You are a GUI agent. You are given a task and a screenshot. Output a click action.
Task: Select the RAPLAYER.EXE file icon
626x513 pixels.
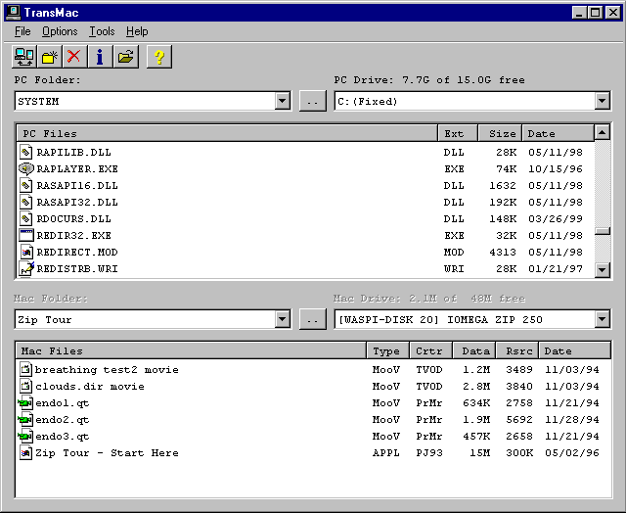click(x=26, y=169)
